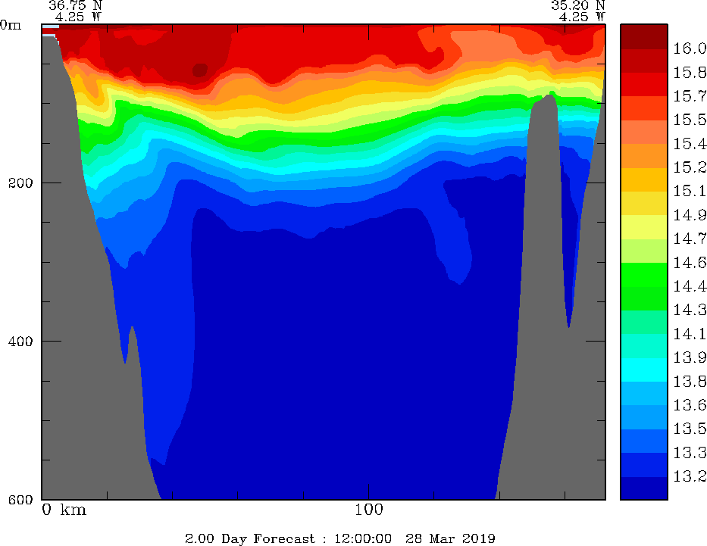
Task: Click the colorbar band between 15.7 and 15.5
Action: coord(644,108)
